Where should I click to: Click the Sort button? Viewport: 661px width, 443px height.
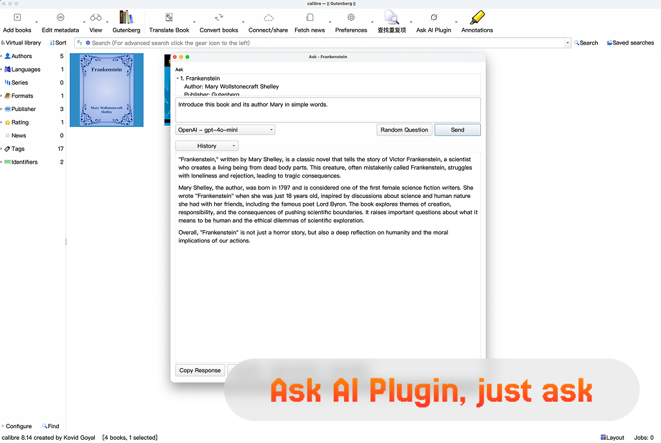coord(58,43)
